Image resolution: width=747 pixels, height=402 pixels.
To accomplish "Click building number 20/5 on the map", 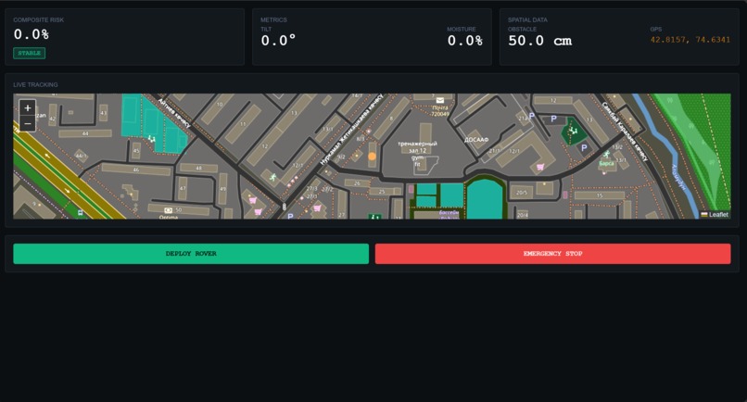I will (x=522, y=193).
